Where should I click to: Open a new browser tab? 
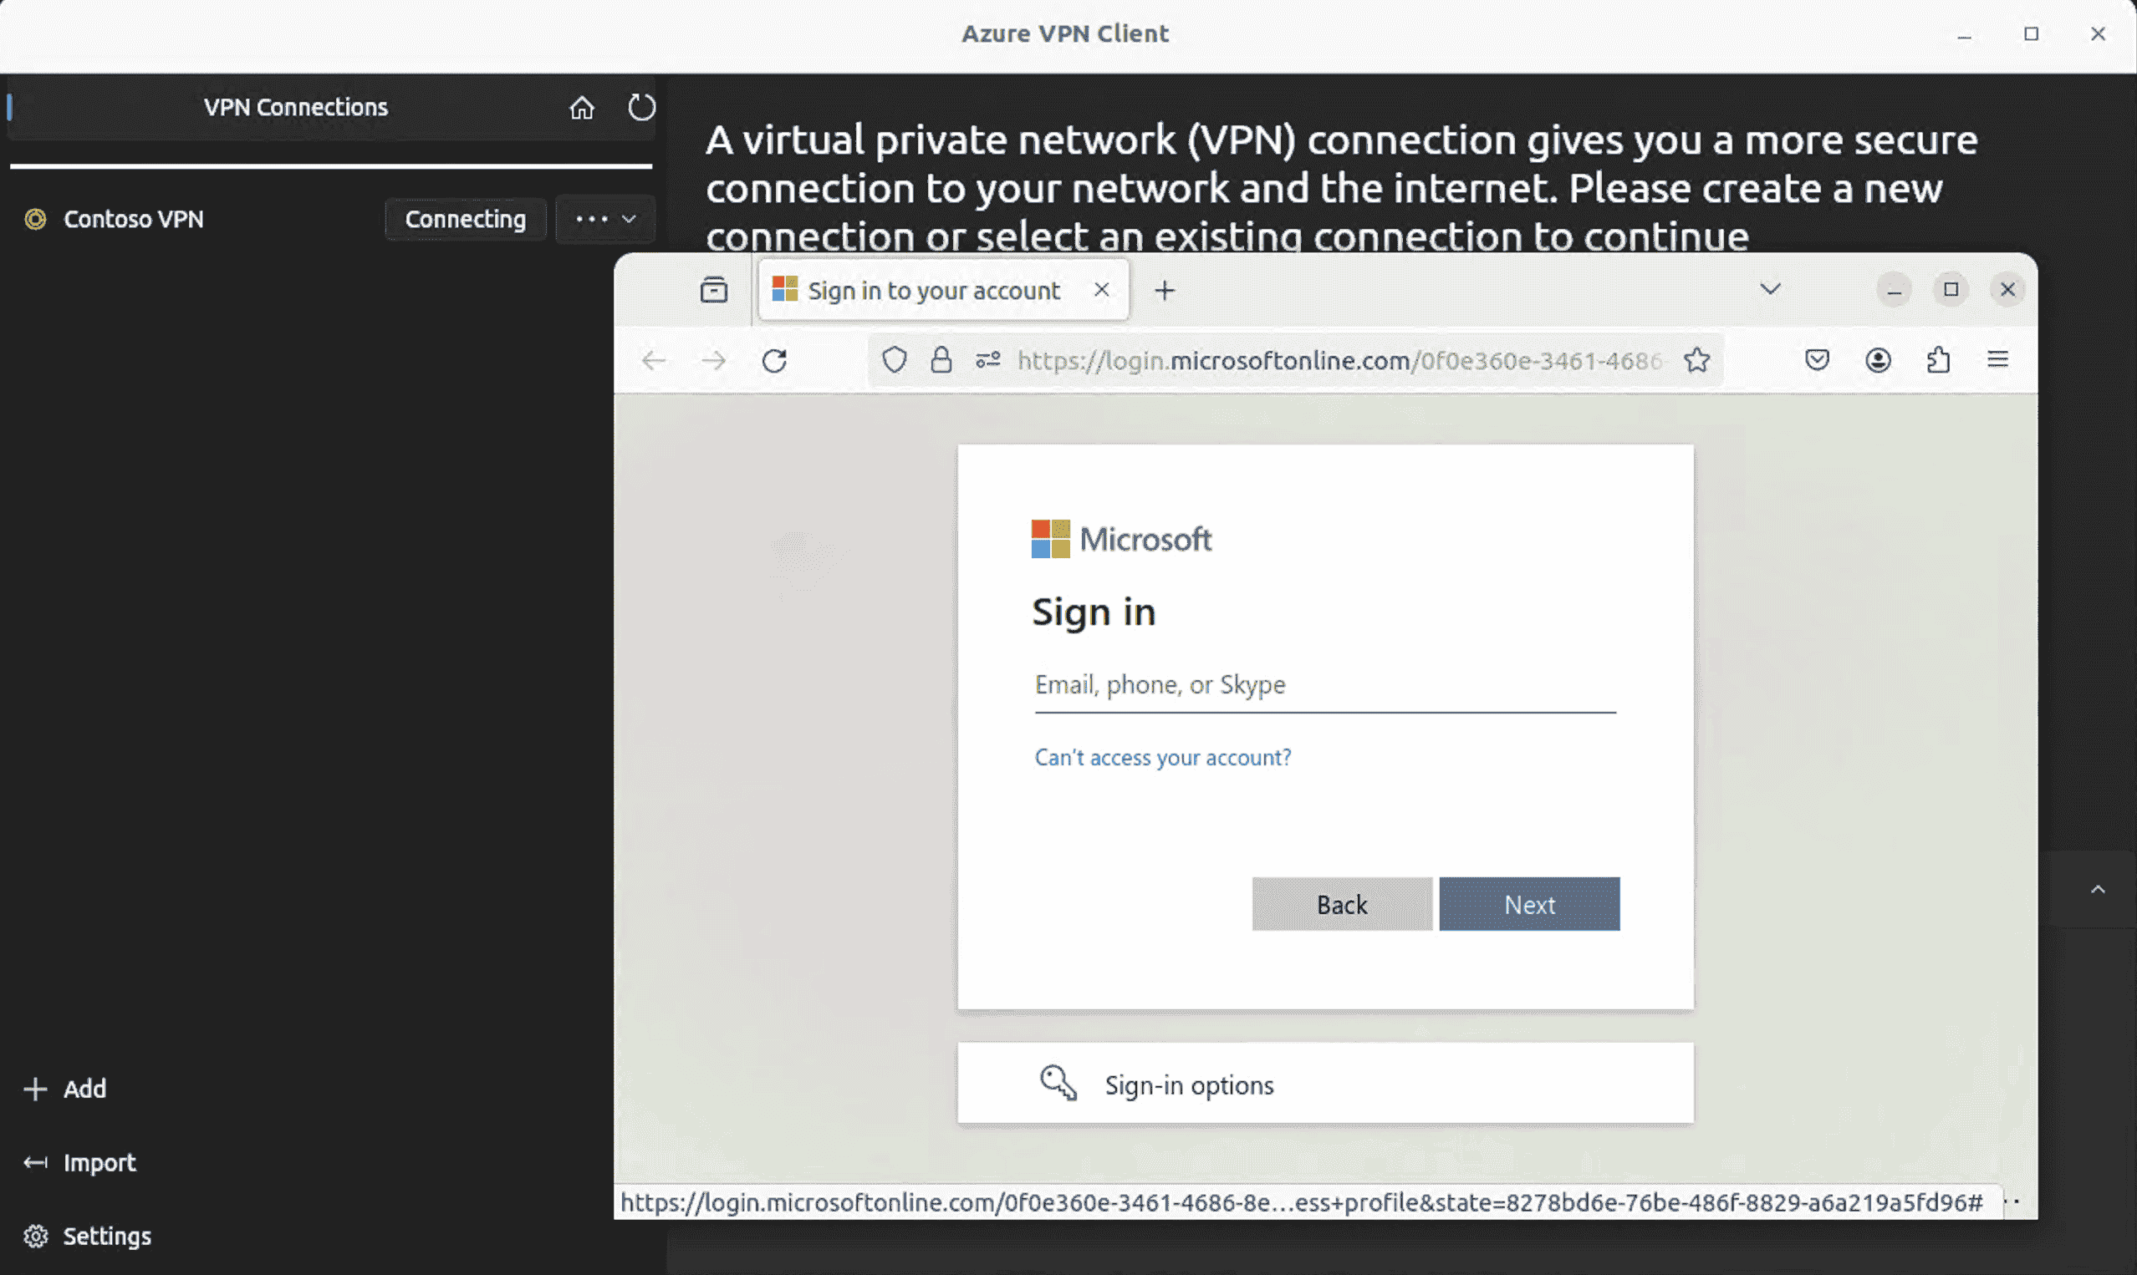coord(1165,291)
